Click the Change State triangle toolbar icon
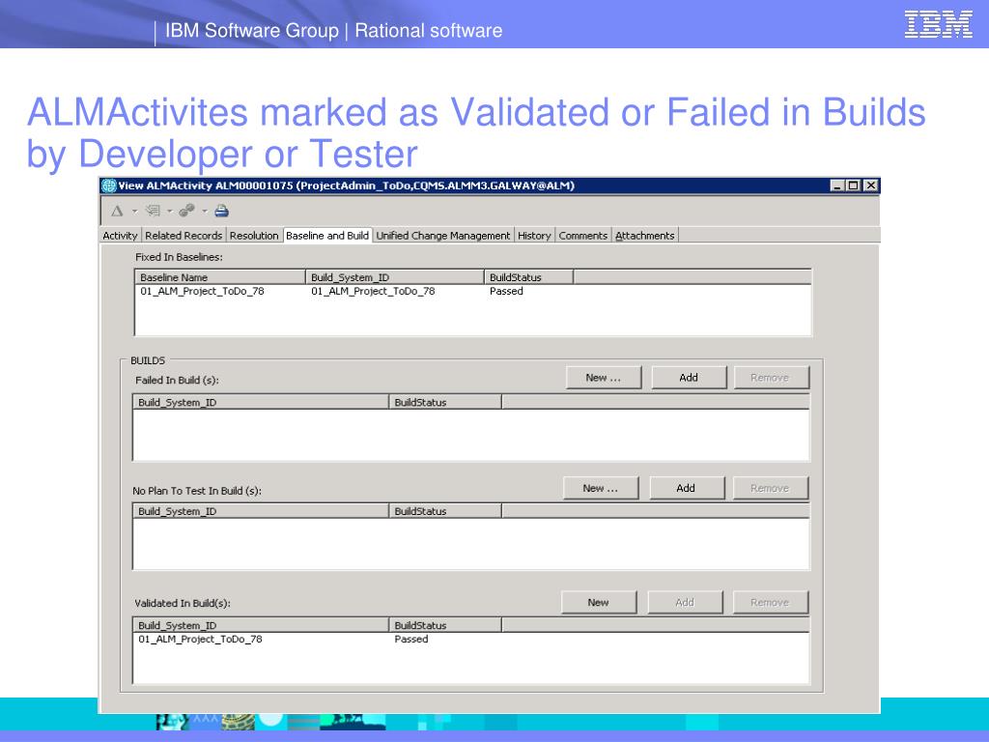Image resolution: width=989 pixels, height=742 pixels. 117,212
